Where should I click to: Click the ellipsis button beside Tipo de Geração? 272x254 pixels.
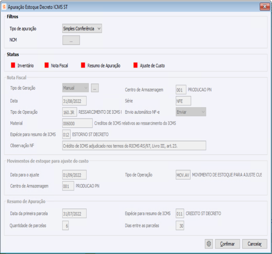[95, 88]
